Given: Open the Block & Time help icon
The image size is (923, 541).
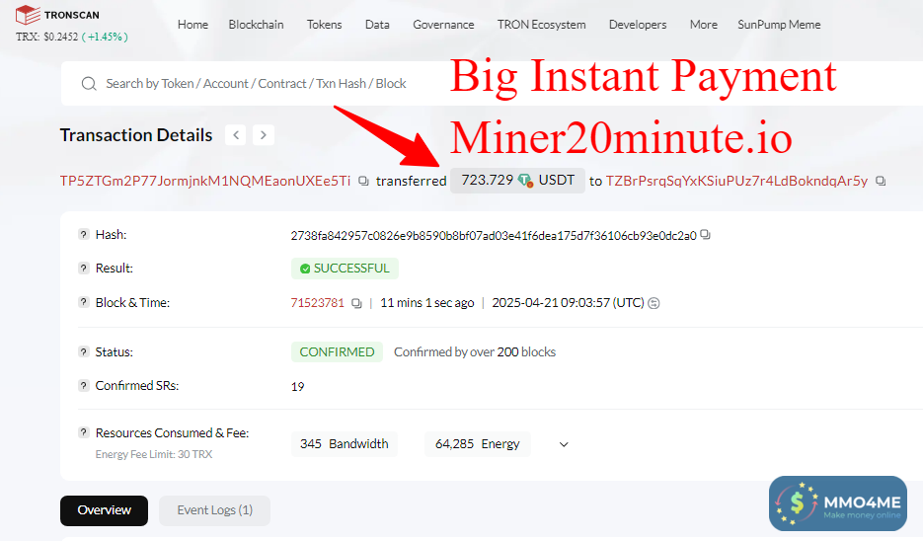Looking at the screenshot, I should [x=84, y=302].
